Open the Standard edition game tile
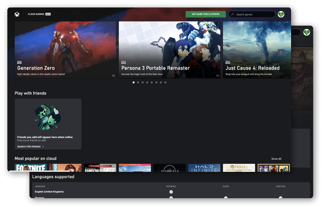The height and width of the screenshot is (207, 322). [135, 168]
